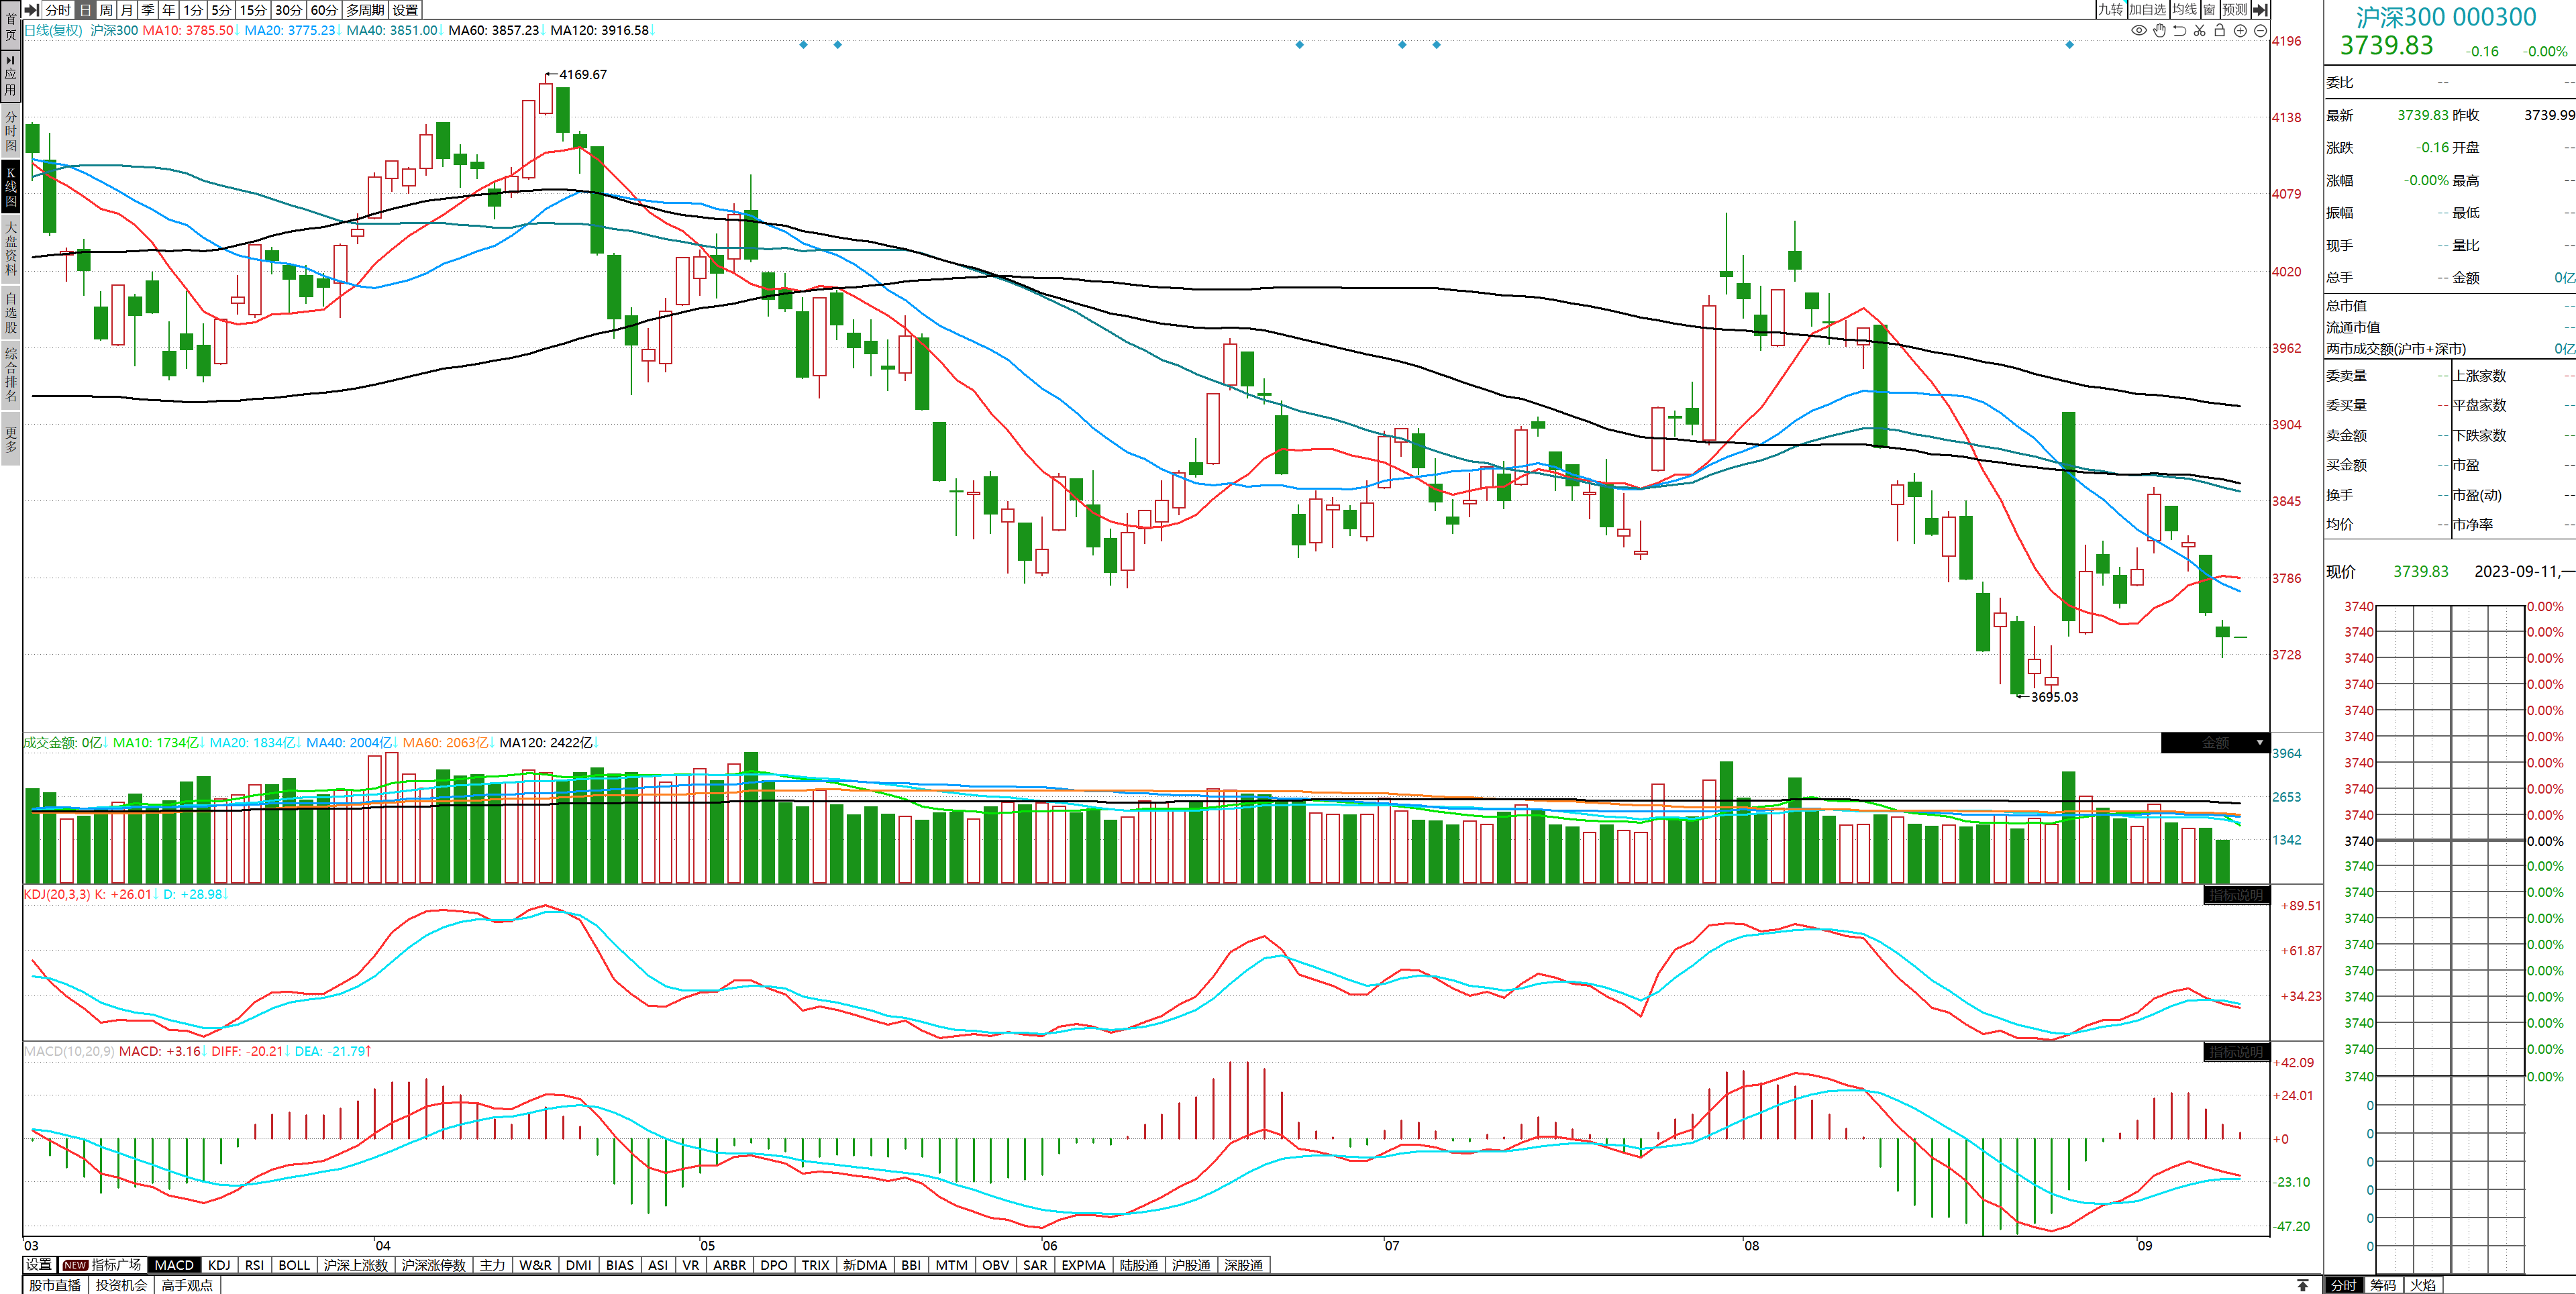
Task: Toggle the 均线 moving average button
Action: pyautogui.click(x=2184, y=10)
